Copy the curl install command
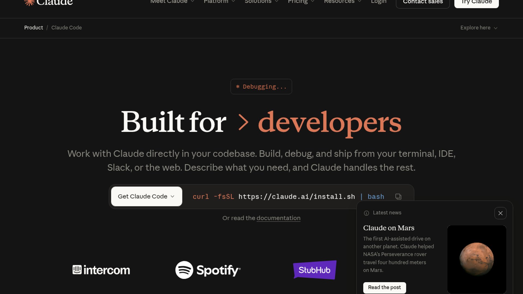Image resolution: width=523 pixels, height=294 pixels. [398, 197]
